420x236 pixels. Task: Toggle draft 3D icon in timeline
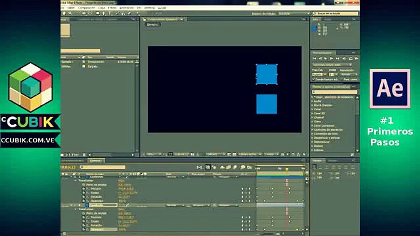[214, 167]
